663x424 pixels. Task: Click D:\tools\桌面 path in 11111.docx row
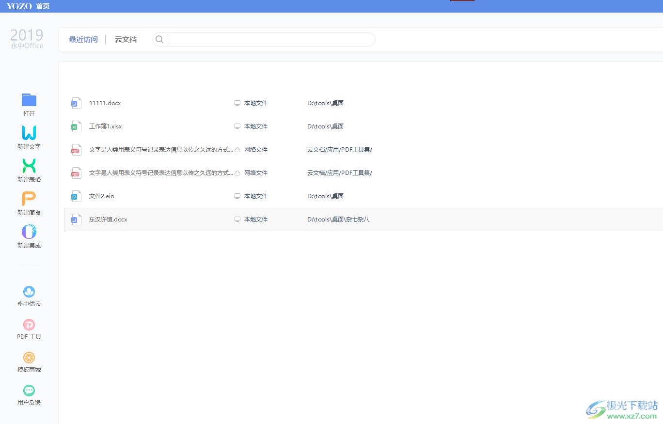tap(326, 103)
